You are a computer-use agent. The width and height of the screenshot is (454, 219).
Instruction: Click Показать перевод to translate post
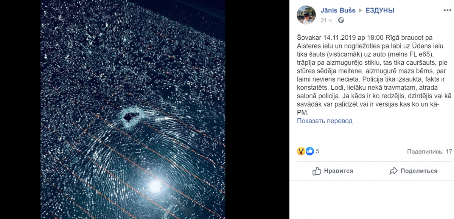coord(325,121)
